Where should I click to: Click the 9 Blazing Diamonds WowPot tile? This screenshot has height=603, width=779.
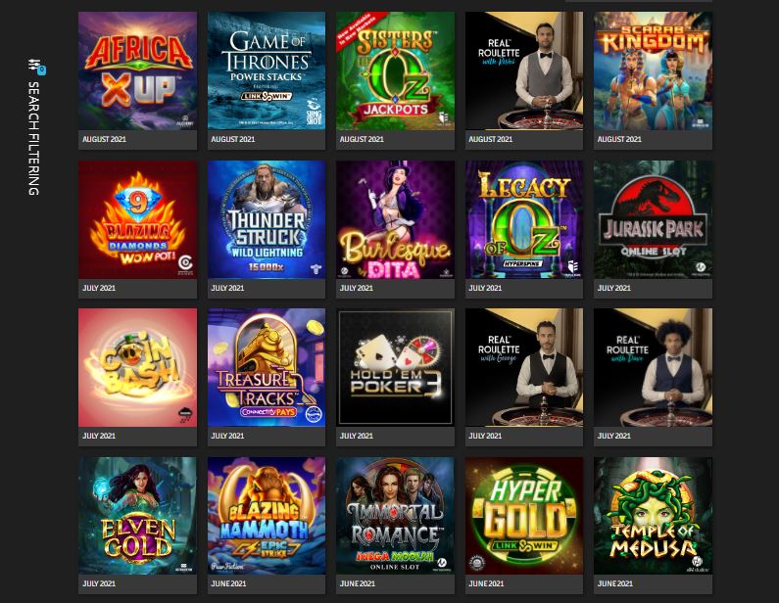point(137,219)
